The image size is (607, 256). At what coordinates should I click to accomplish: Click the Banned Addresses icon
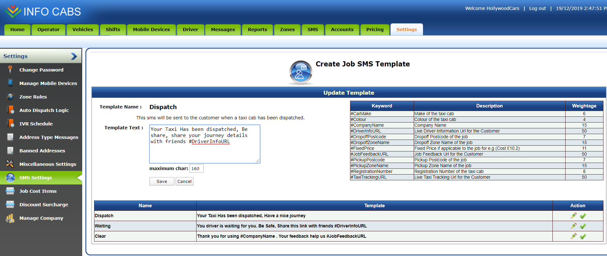[10, 150]
